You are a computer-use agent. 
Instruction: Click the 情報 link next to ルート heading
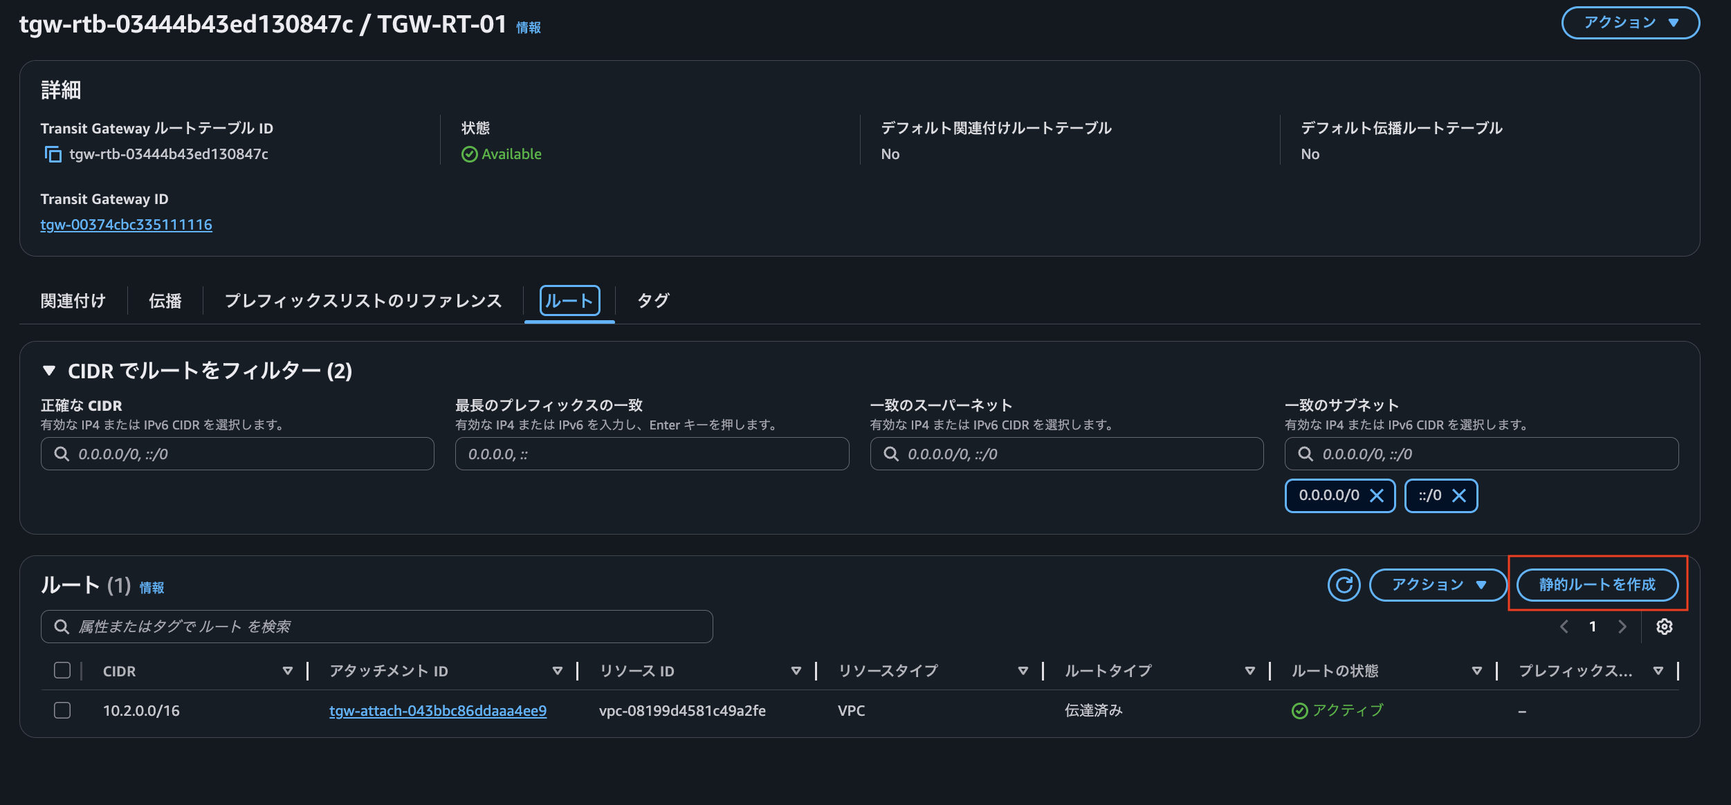[x=152, y=587]
